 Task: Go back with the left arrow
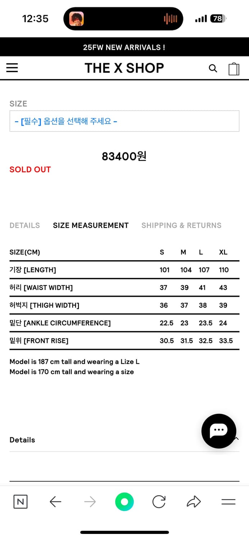click(x=55, y=501)
